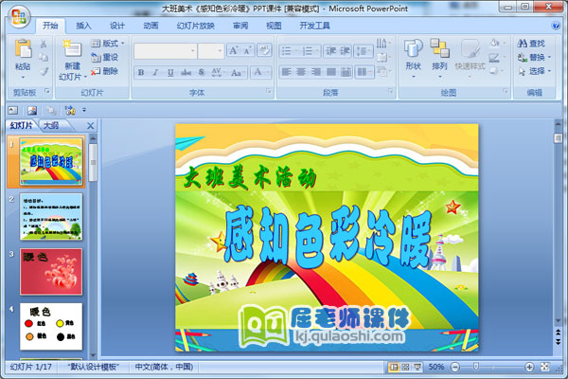The width and height of the screenshot is (568, 379).
Task: Open the columns dropdown
Action: (x=364, y=72)
